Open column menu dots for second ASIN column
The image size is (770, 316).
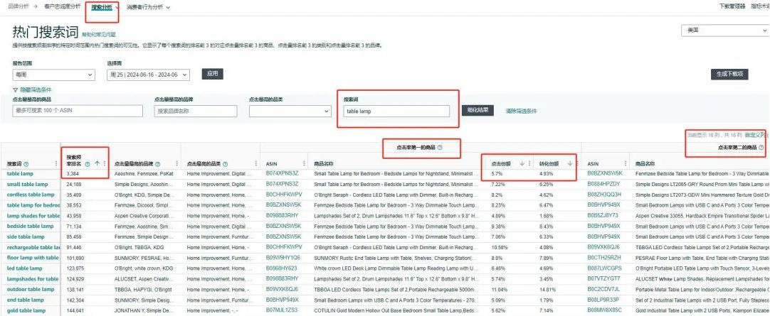(x=625, y=163)
